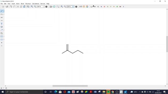
Task: Click the Google G icon
Action: [x=87, y=7]
